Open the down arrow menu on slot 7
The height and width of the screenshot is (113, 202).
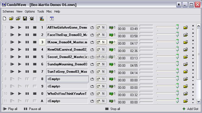[193, 73]
